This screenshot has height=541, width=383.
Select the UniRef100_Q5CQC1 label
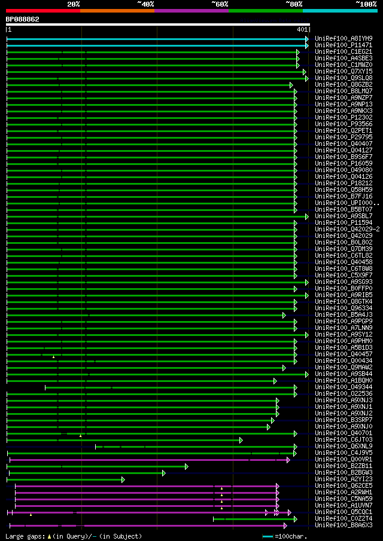pyautogui.click(x=344, y=512)
